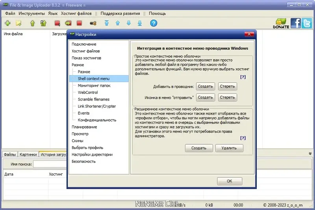Click the blue move-down arrow icon

(x=129, y=23)
